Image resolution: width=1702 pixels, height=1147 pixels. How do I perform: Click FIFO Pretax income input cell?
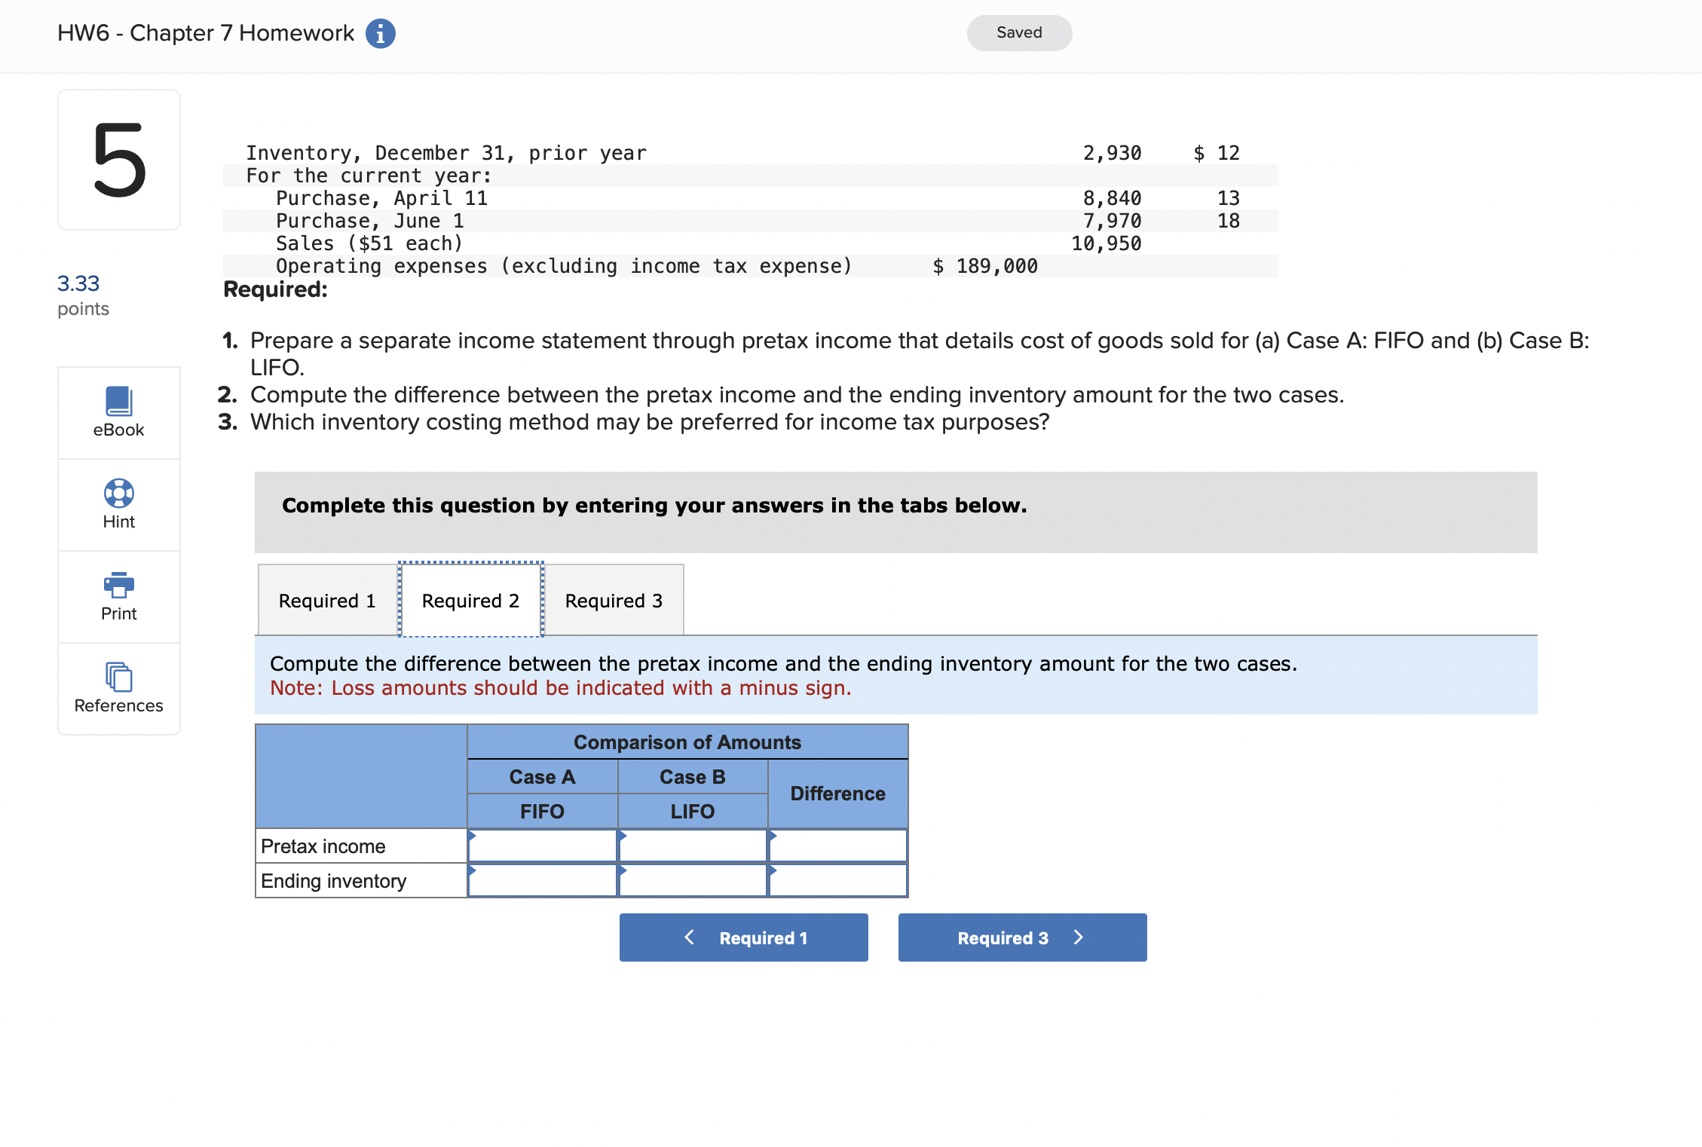pyautogui.click(x=542, y=846)
